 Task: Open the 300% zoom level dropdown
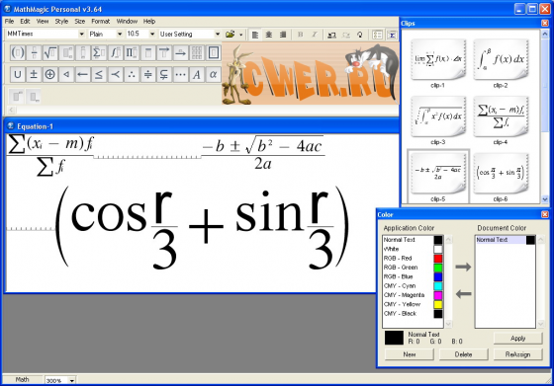[x=71, y=380]
